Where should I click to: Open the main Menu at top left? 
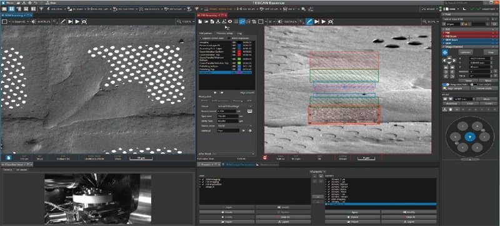(x=8, y=3)
